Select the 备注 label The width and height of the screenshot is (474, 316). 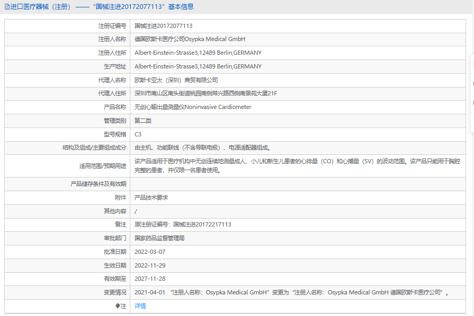coord(121,225)
